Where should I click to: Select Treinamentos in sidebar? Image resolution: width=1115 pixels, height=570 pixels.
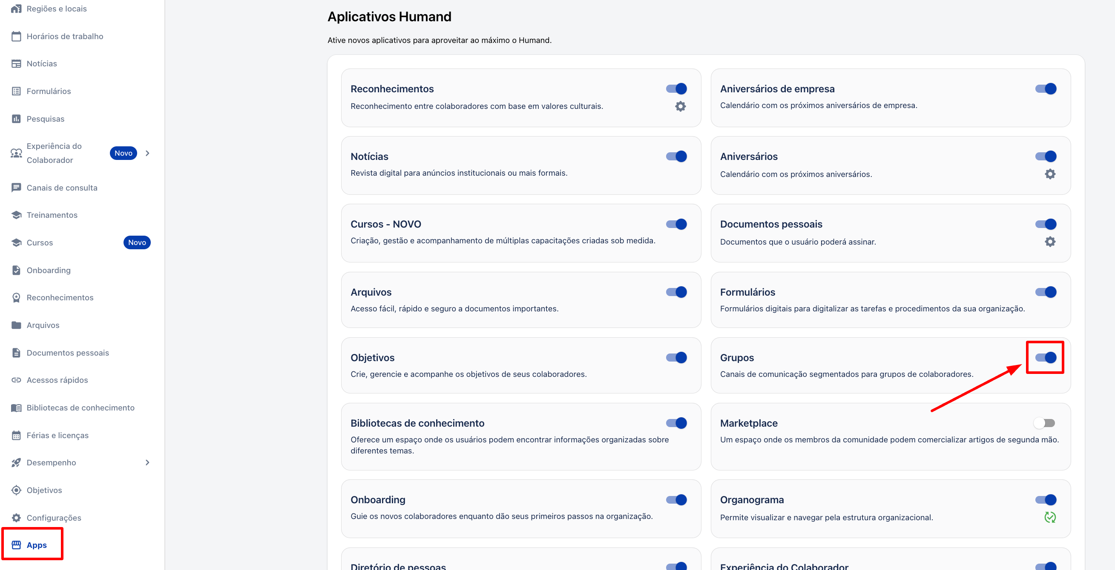tap(52, 215)
